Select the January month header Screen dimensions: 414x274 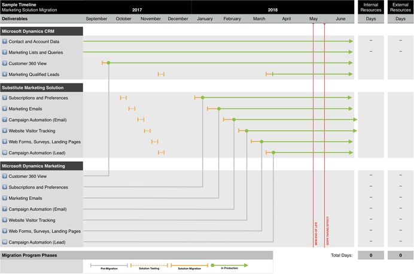tap(205, 19)
